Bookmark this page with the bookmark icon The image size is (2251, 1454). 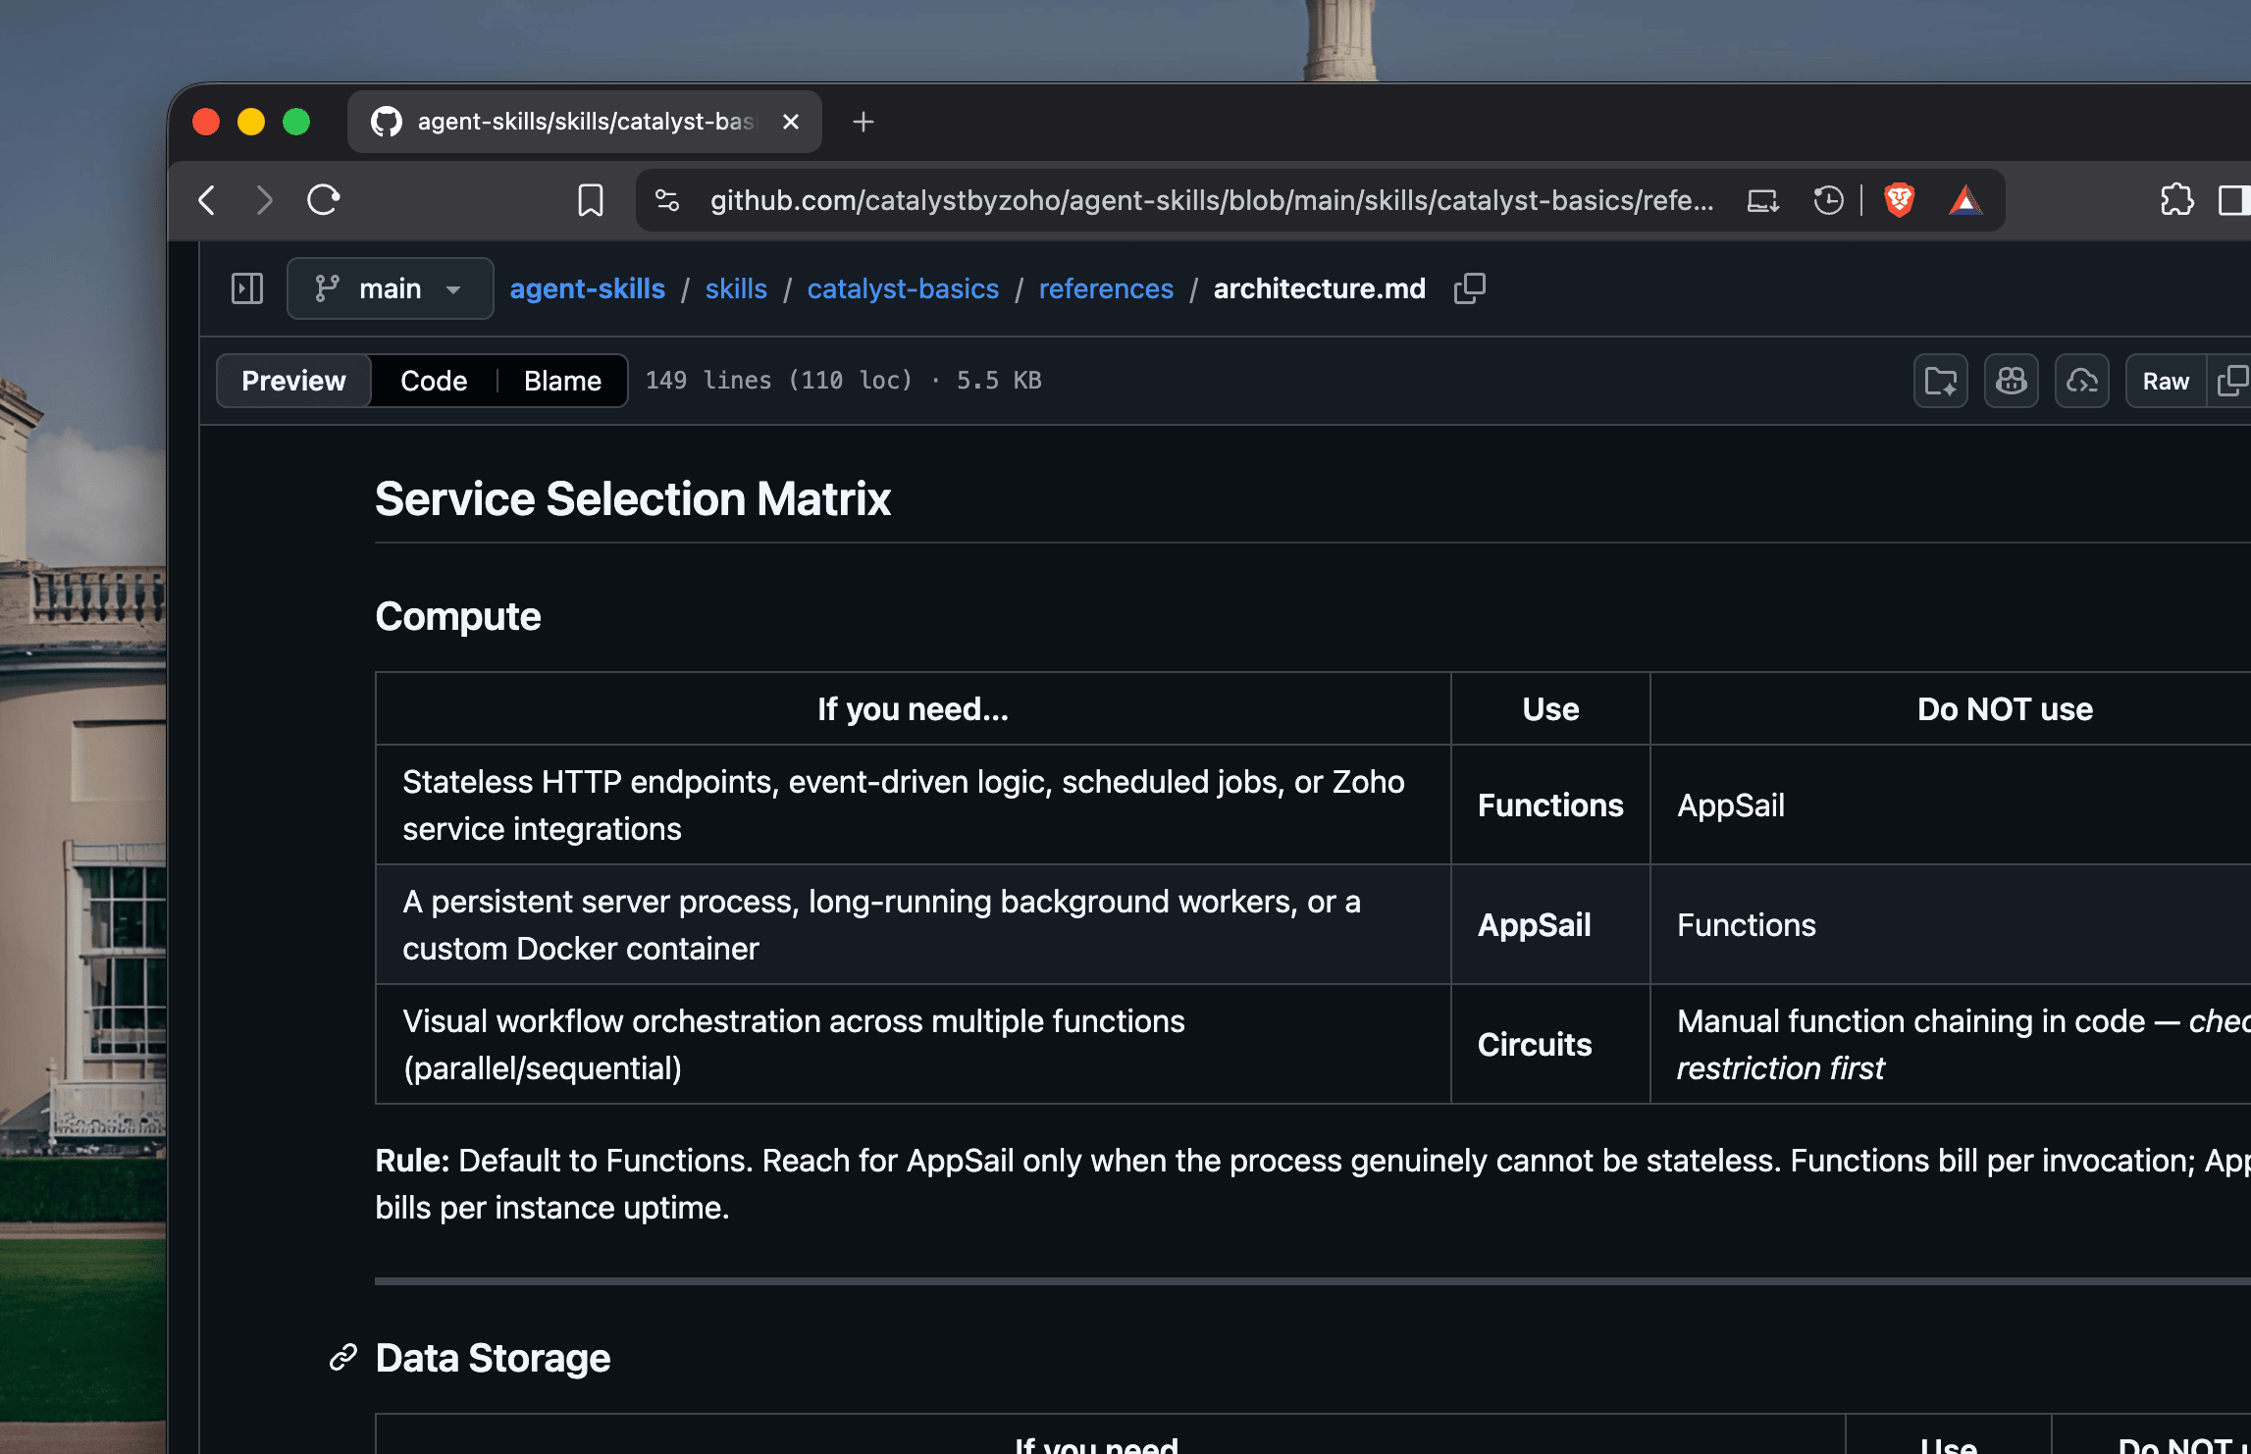pyautogui.click(x=590, y=200)
